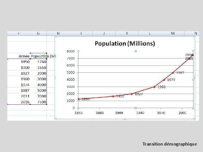Select cell with year 1960 in table
The image size is (203, 152).
19,79
